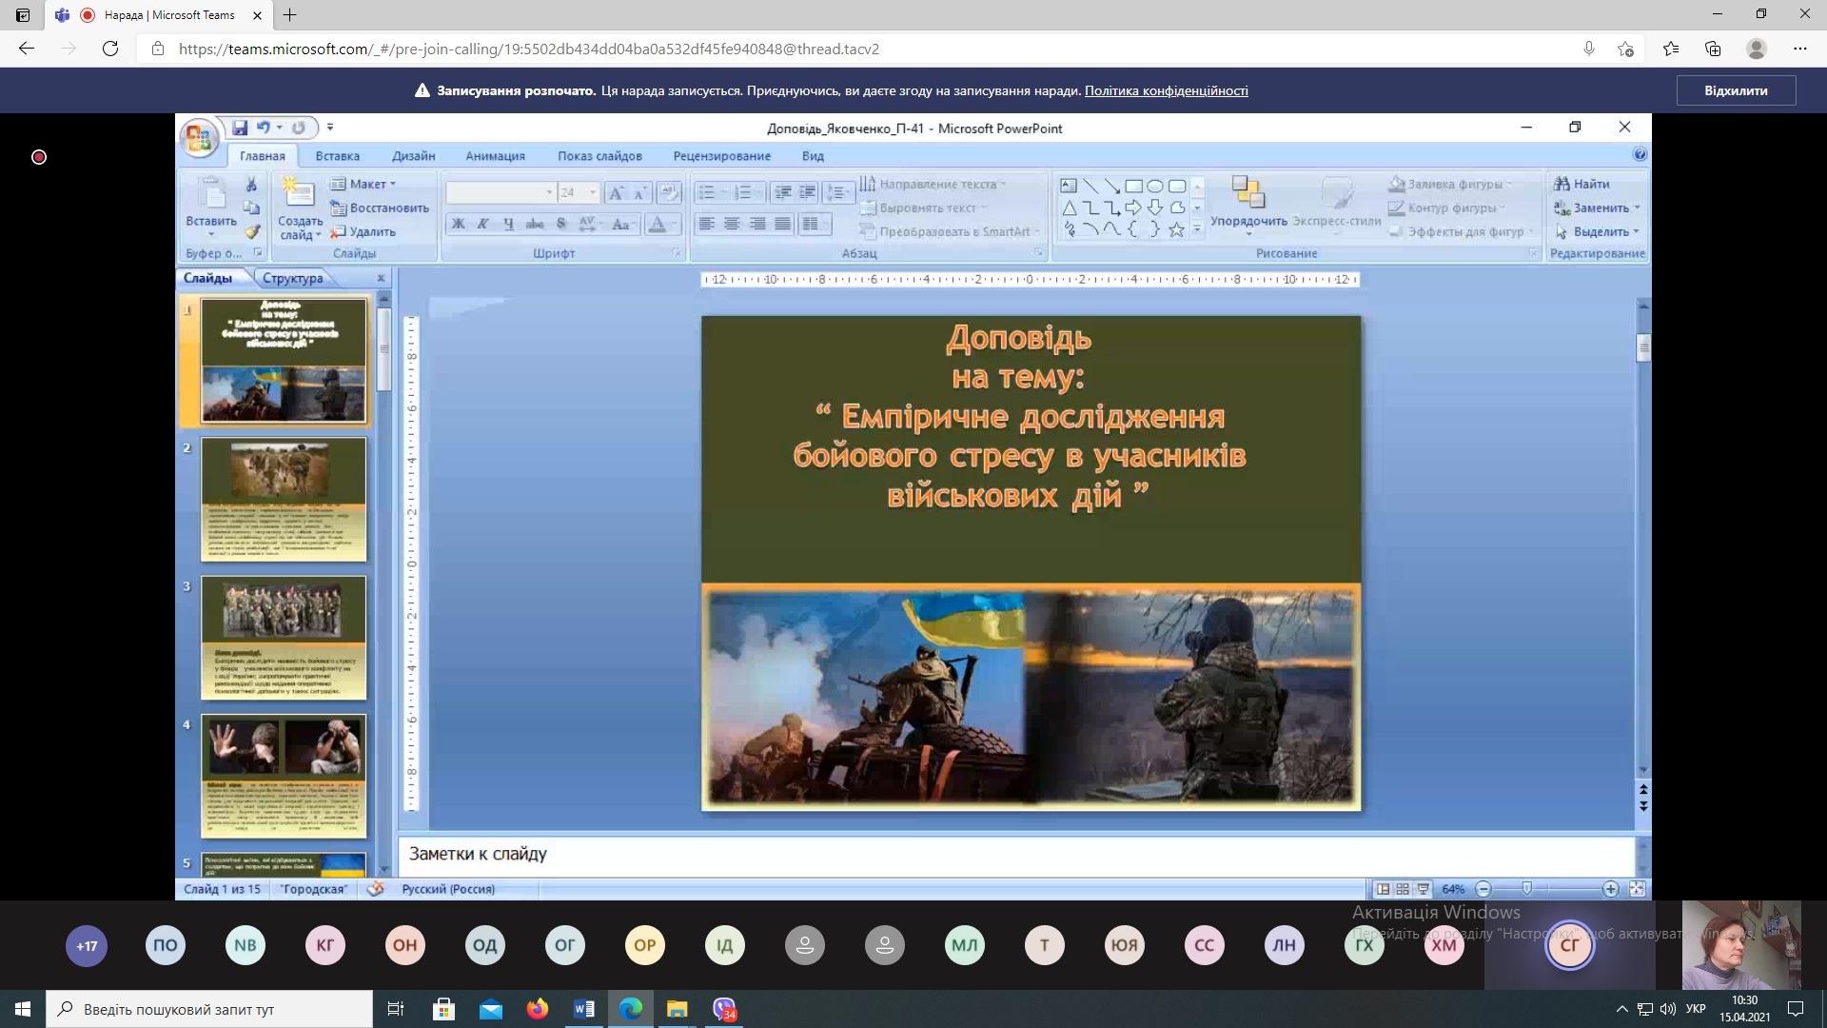Expand the Макет layout dropdown
Screen dimensions: 1827x1028
click(x=392, y=184)
